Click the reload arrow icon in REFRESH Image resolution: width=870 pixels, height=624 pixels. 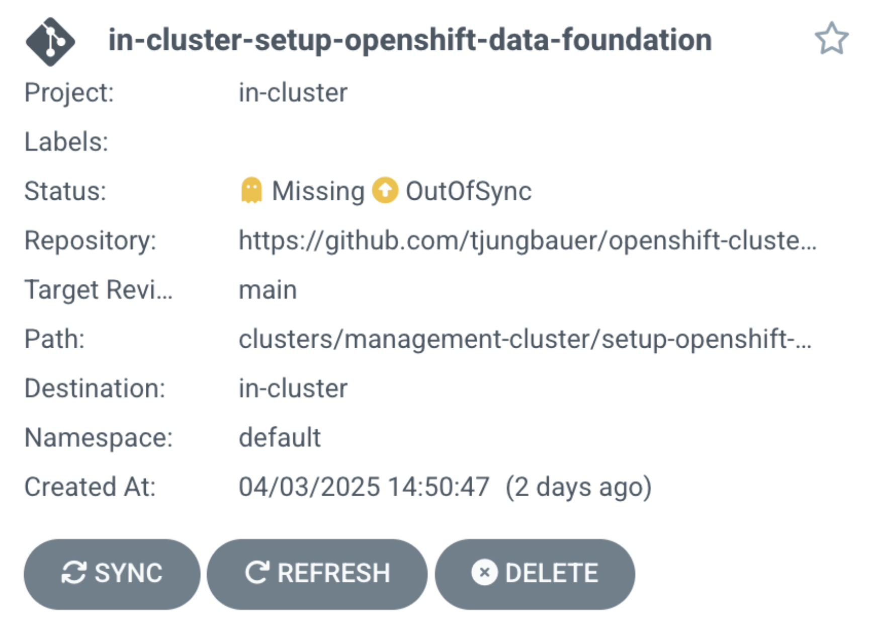(x=257, y=573)
